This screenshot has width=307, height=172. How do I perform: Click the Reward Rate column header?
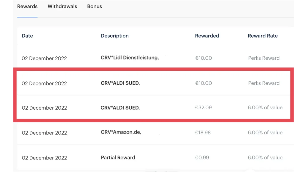[263, 36]
